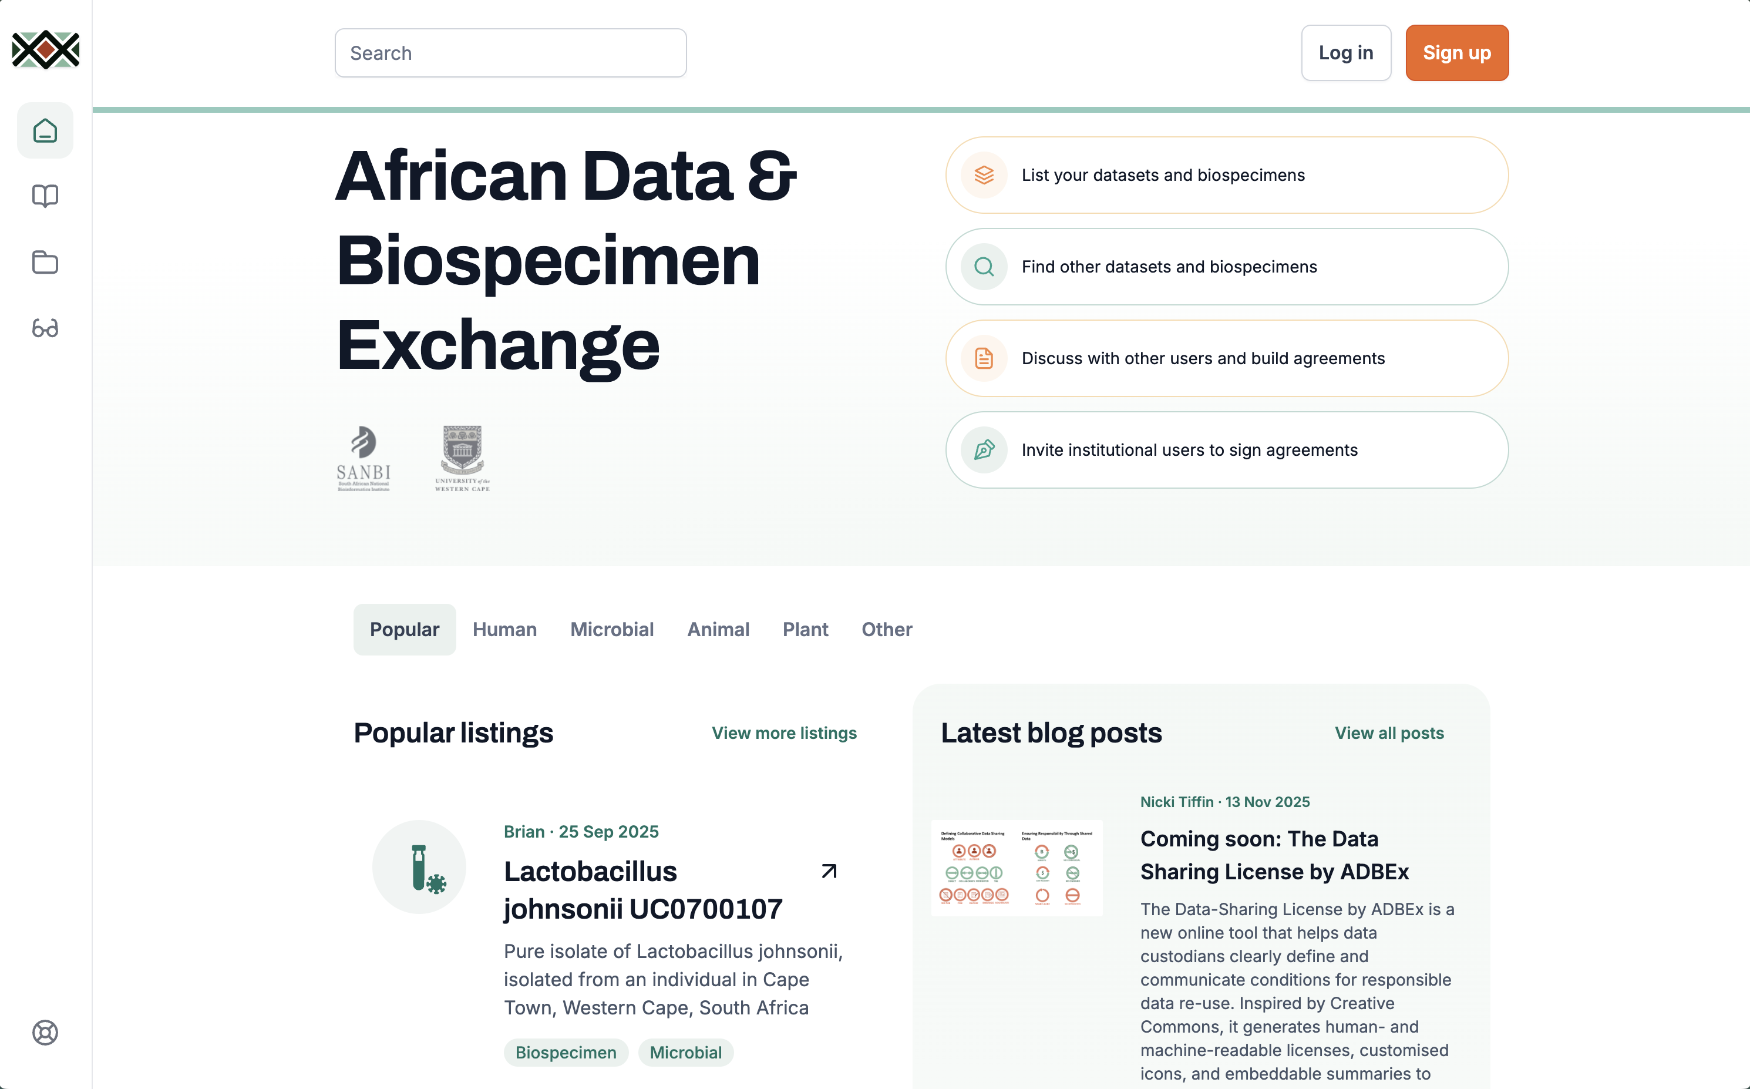This screenshot has width=1750, height=1089.
Task: Click the document icon beside 'Discuss with other users'
Action: coord(983,358)
